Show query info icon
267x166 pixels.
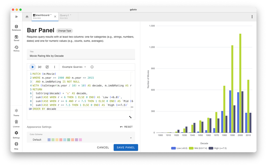[x=92, y=67]
